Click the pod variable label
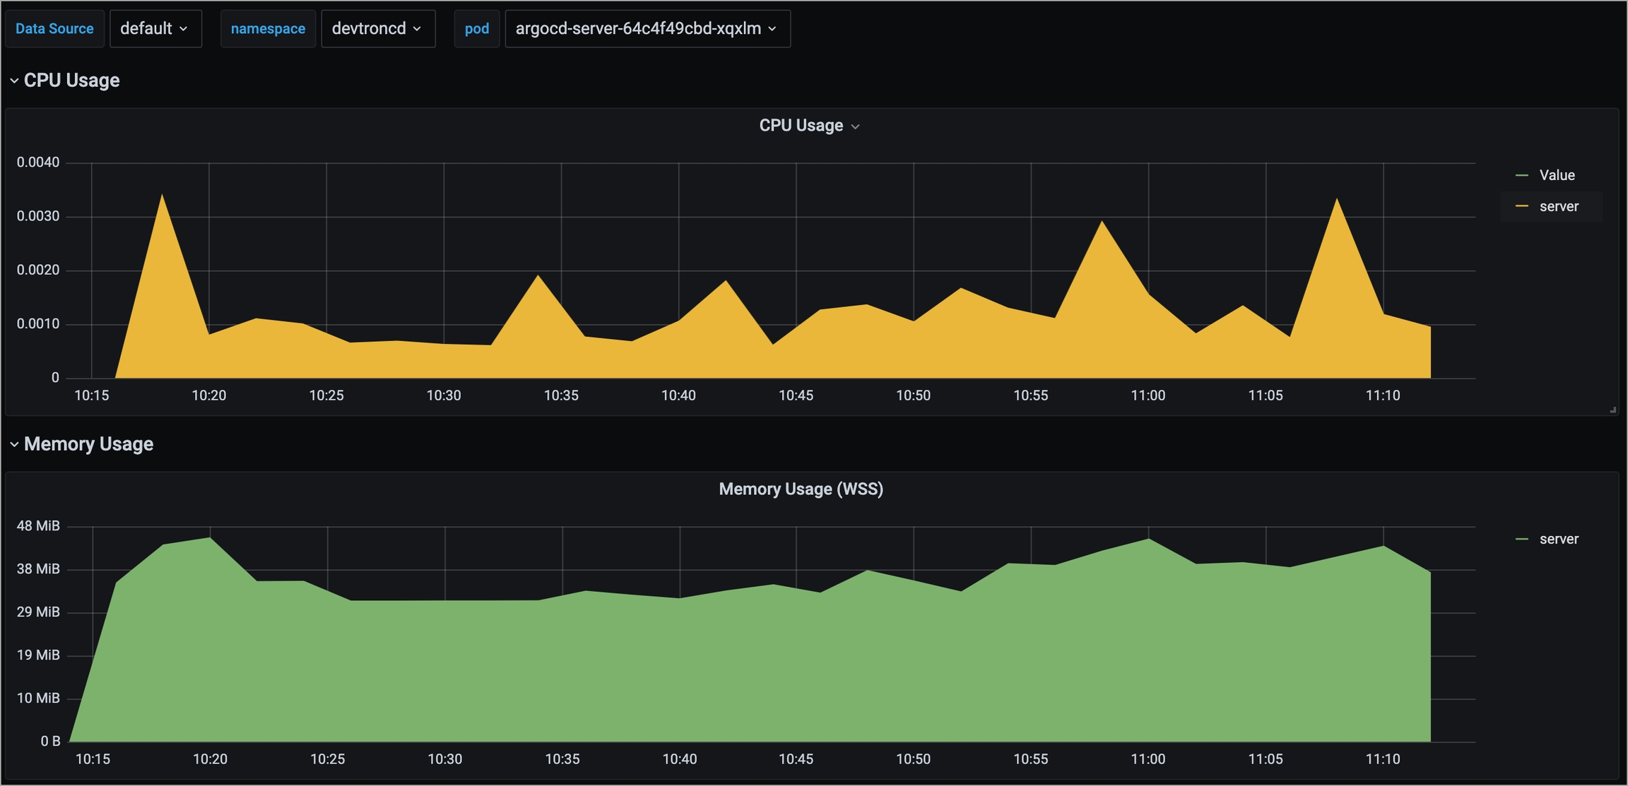The height and width of the screenshot is (786, 1628). (x=476, y=29)
